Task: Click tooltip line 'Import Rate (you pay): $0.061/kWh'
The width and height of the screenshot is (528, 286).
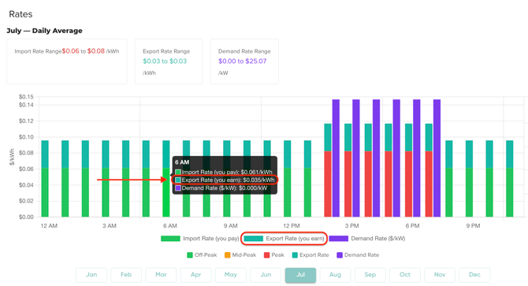Action: [224, 173]
